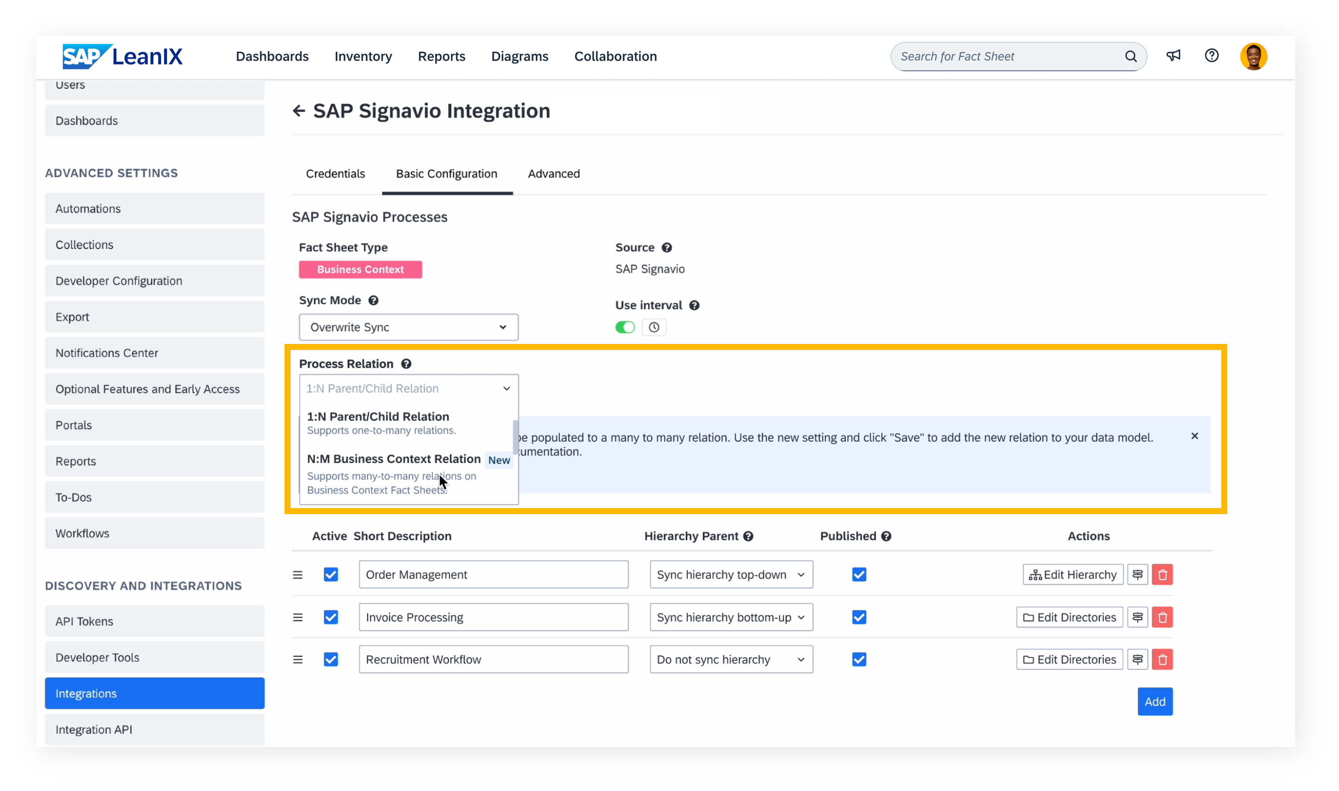Screen dimensions: 1339x791
Task: Open API Tokens in the sidebar
Action: [155, 621]
